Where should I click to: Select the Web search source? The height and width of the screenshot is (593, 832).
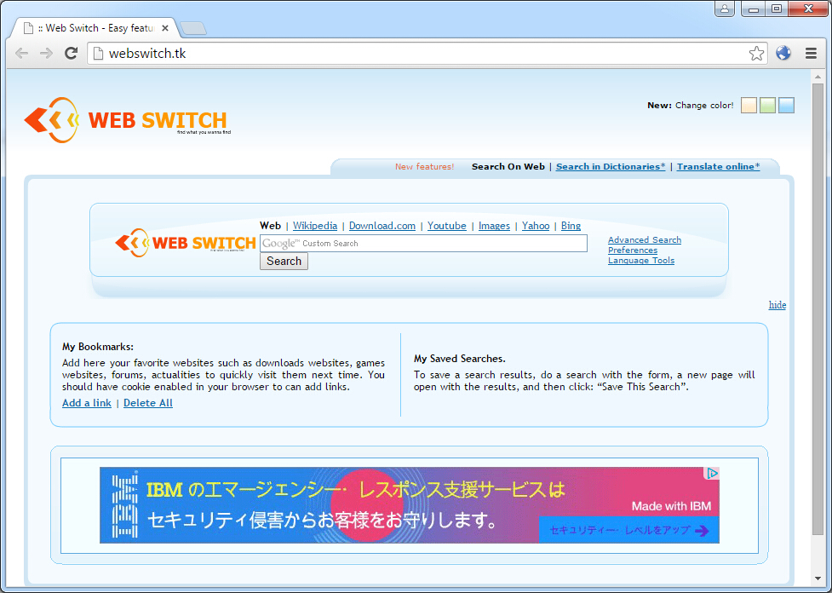270,226
